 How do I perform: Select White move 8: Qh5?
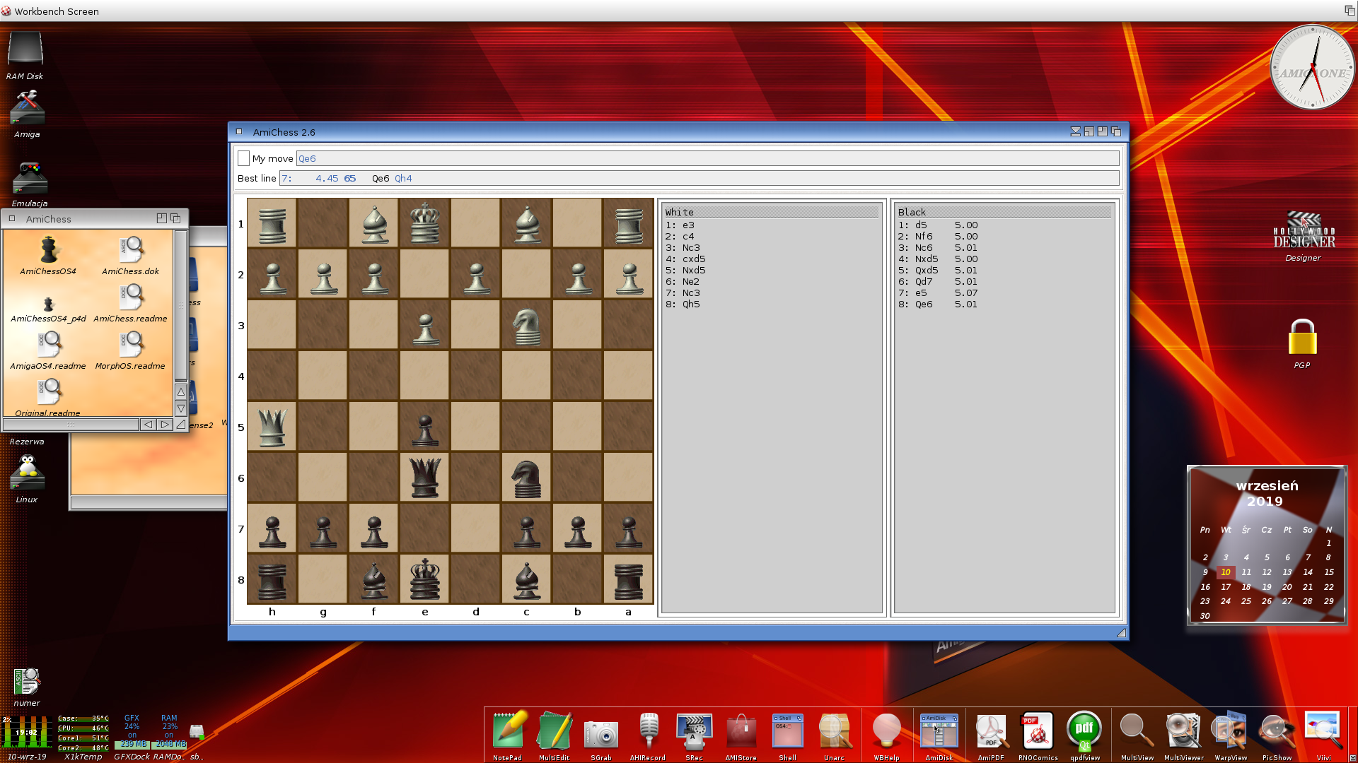pos(771,304)
